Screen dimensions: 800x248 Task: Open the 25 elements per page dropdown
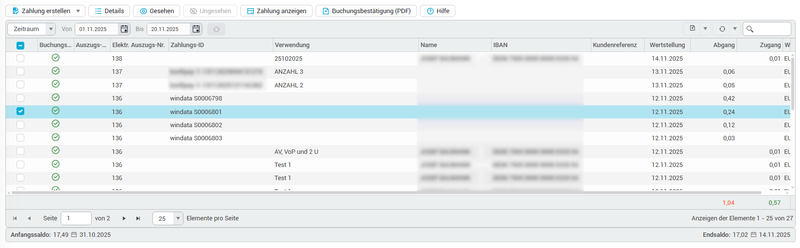point(178,218)
